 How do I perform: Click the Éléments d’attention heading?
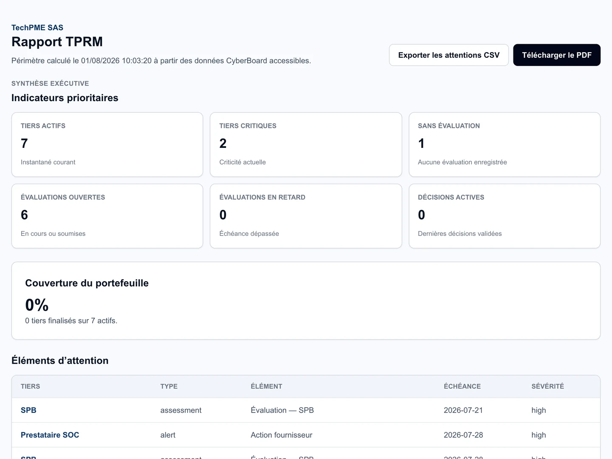[60, 360]
